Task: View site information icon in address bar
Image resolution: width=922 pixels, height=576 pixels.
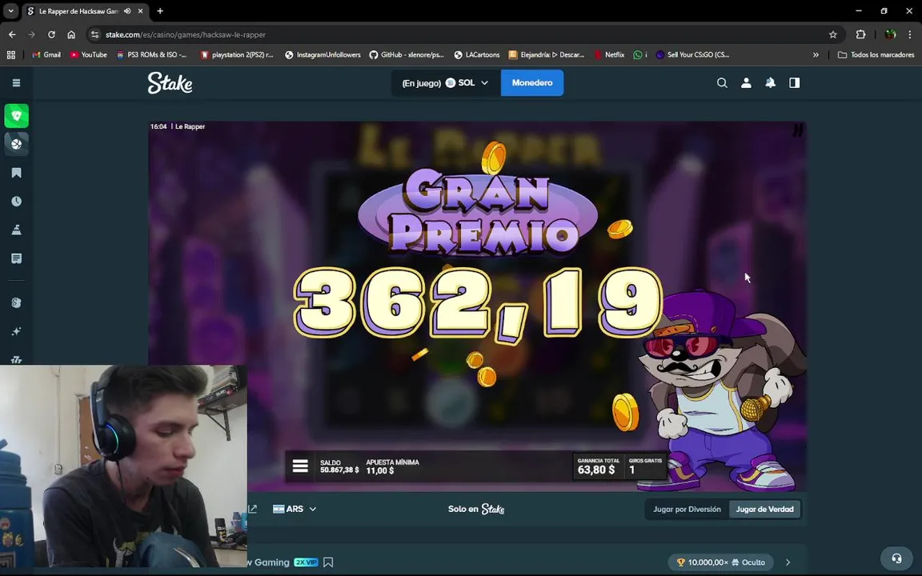Action: (94, 34)
